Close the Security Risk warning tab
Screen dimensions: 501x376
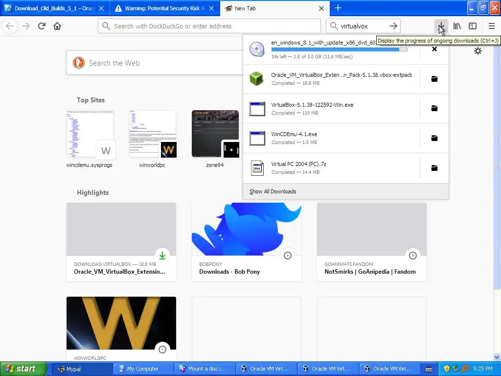point(211,8)
